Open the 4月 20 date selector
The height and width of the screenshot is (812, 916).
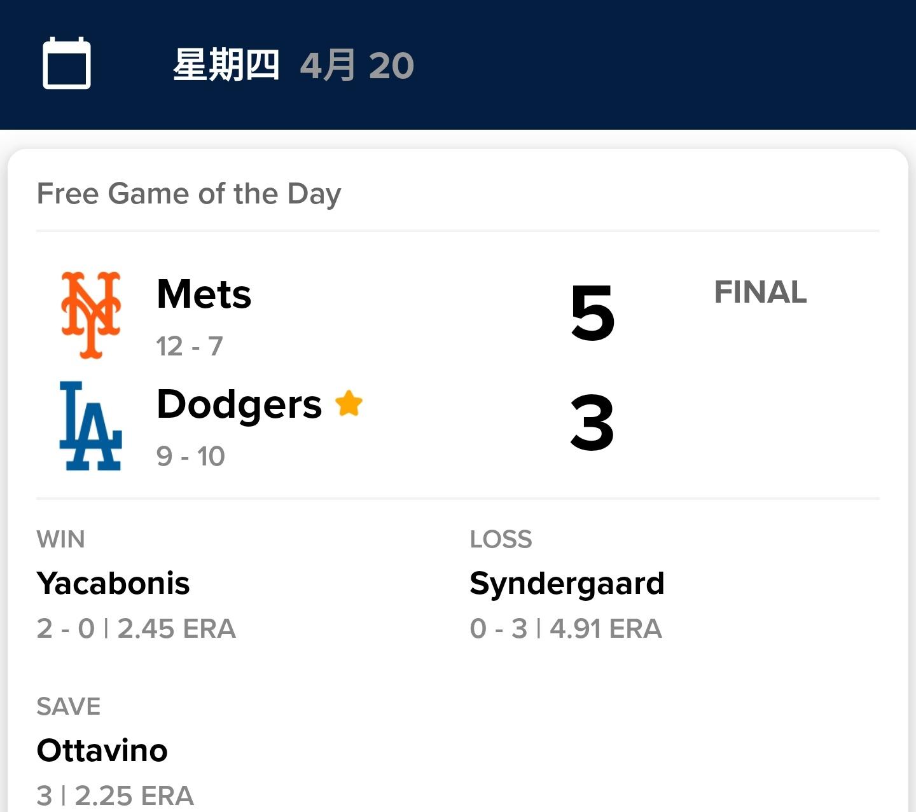pos(357,65)
